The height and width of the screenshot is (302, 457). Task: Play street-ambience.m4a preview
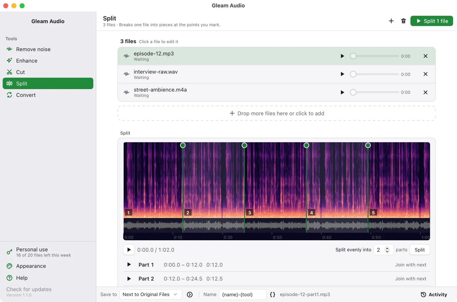pos(342,92)
